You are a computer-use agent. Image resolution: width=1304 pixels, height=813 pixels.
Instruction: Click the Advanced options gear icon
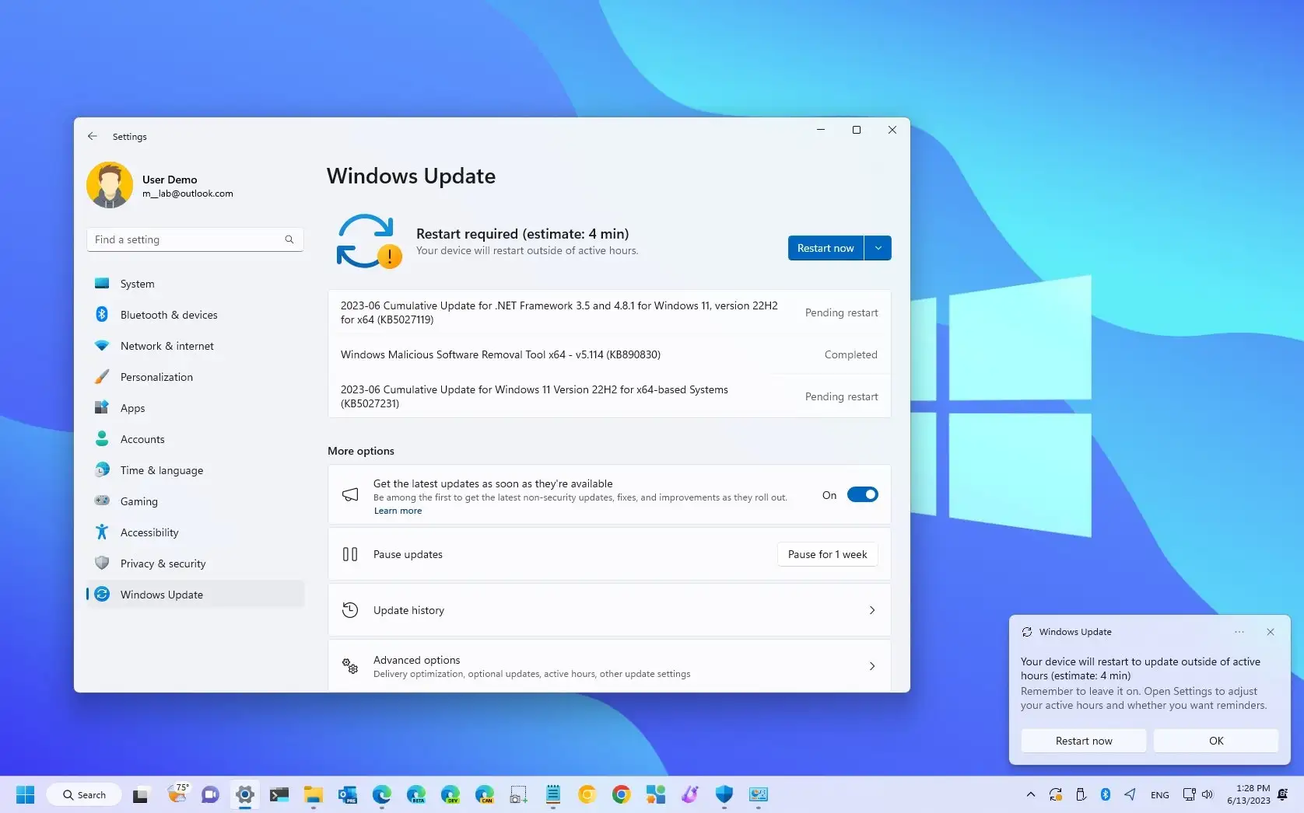tap(350, 666)
